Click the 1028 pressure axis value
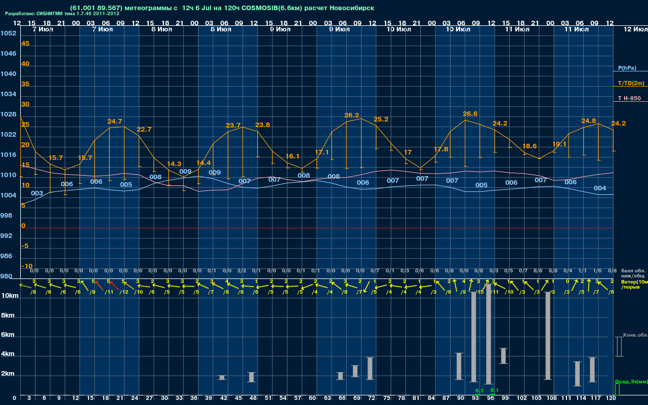 [x=8, y=114]
